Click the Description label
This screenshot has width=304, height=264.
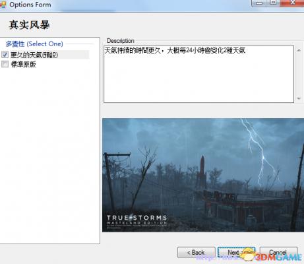pyautogui.click(x=121, y=41)
